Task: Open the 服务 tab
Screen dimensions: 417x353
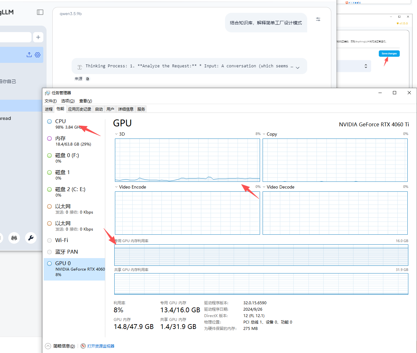Action: coord(141,109)
